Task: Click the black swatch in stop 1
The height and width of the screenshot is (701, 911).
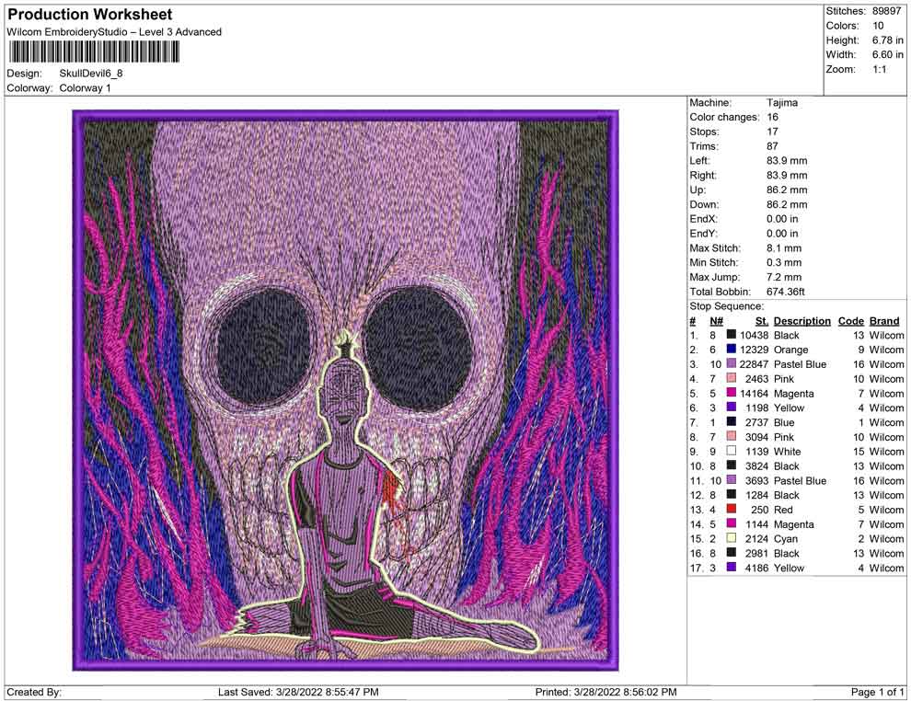Action: click(731, 336)
